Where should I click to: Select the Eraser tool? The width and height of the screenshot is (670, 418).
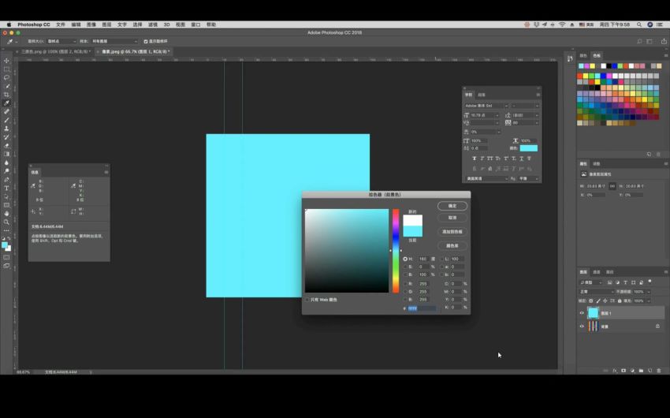click(x=6, y=146)
